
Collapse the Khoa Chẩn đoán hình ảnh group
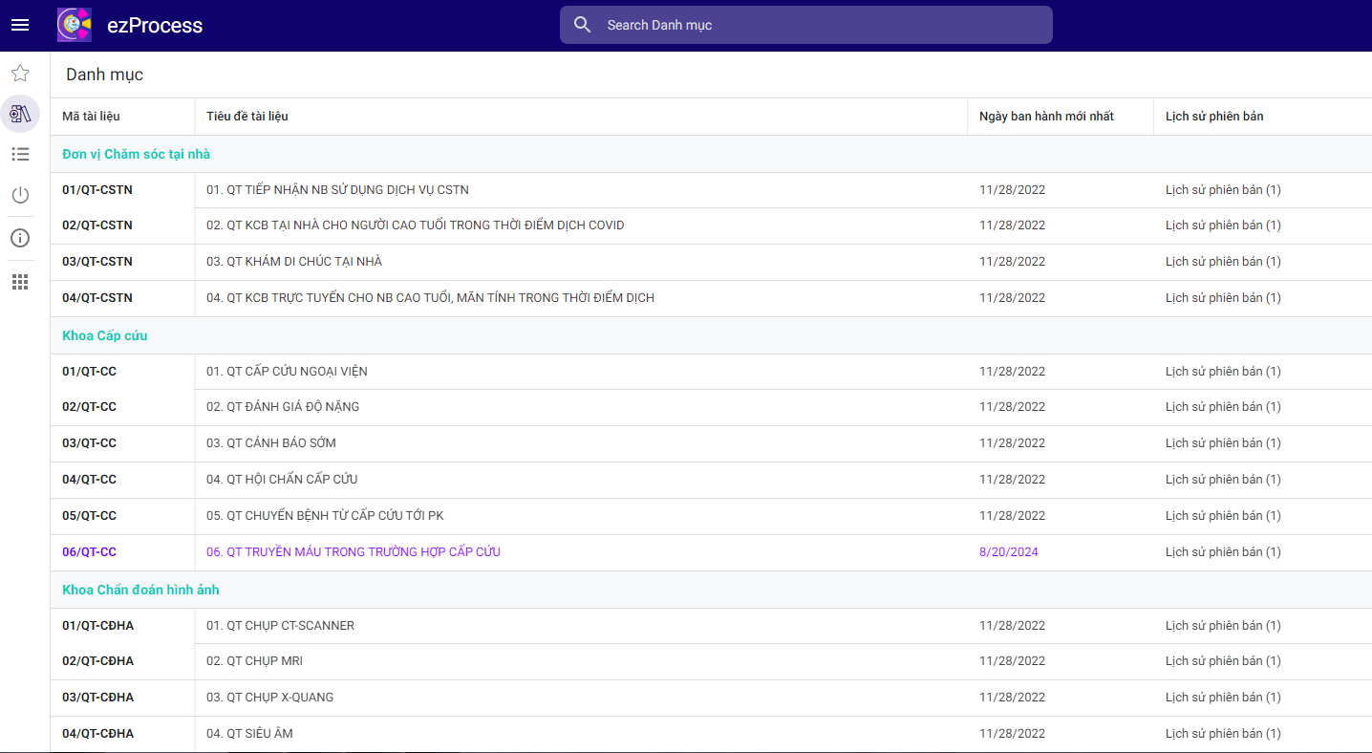coord(140,590)
